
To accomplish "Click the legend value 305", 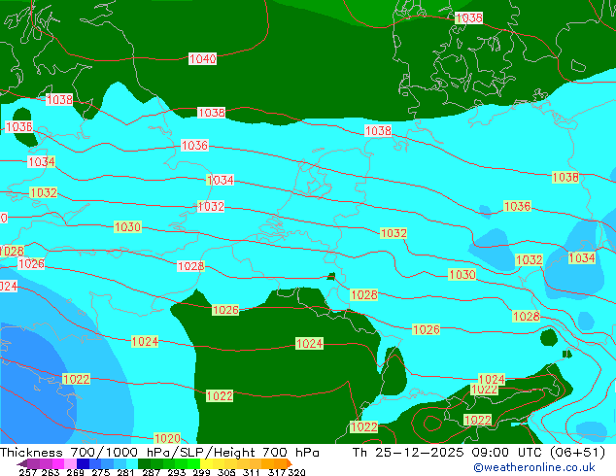I will (226, 472).
